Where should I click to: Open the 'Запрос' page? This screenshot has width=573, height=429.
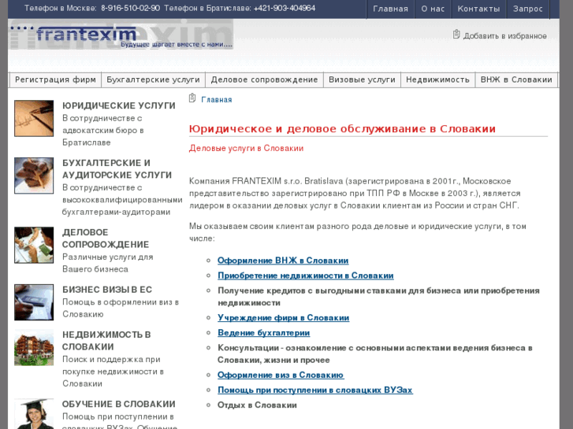tap(528, 9)
